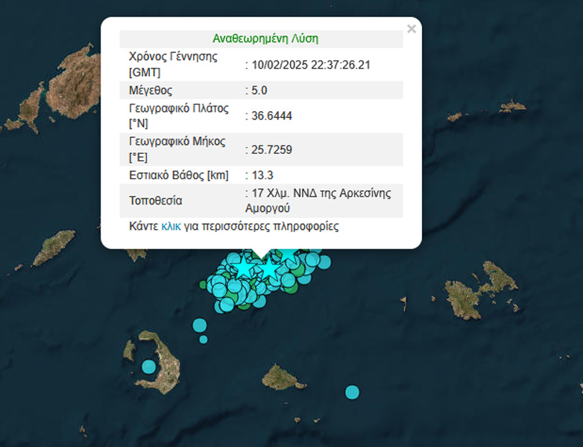Screen dimensions: 583x447
Task: Select the lone earthquake marker southeast of Anafi
Action: pyautogui.click(x=352, y=392)
